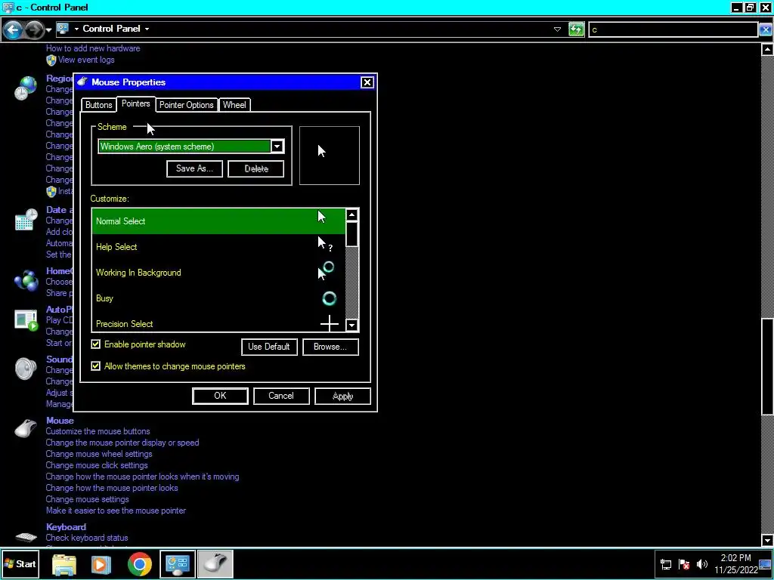Click the Control Panel search field
Screen dimensions: 774x580
pyautogui.click(x=673, y=29)
